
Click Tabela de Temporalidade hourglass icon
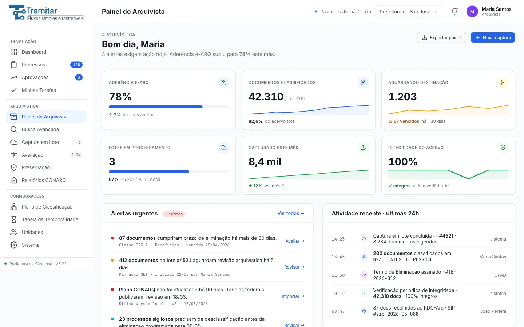pos(14,219)
